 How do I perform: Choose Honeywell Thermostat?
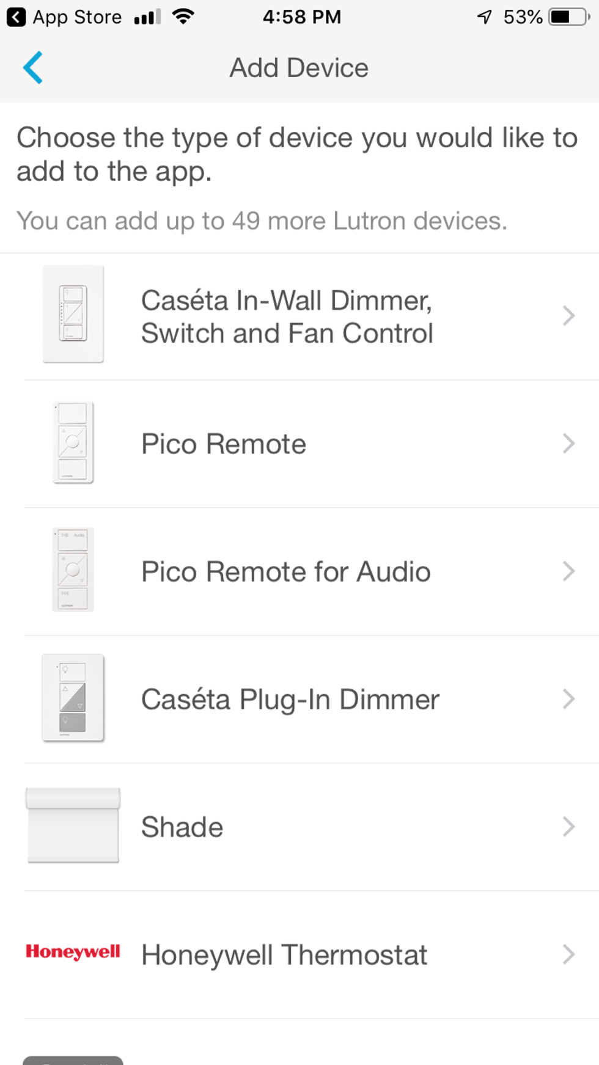284,955
